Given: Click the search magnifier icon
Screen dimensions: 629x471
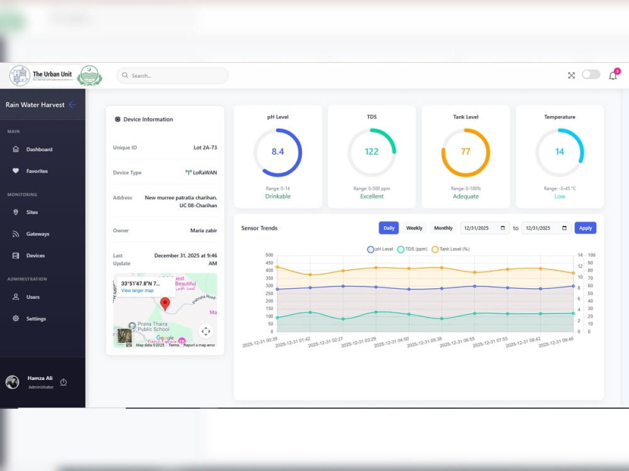Looking at the screenshot, I should (125, 75).
